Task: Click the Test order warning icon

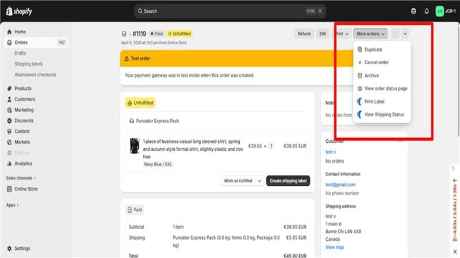Action: pyautogui.click(x=126, y=58)
